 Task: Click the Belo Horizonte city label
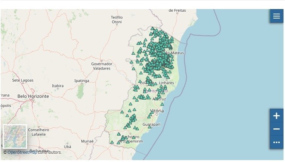tap(33, 96)
